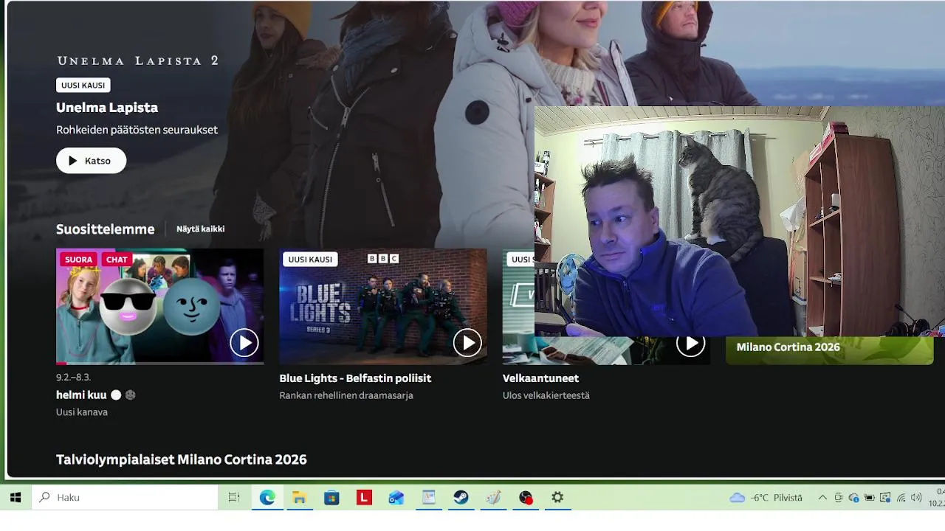Image resolution: width=945 pixels, height=531 pixels.
Task: Play Blue Lights via its thumbnail play icon
Action: coord(467,342)
